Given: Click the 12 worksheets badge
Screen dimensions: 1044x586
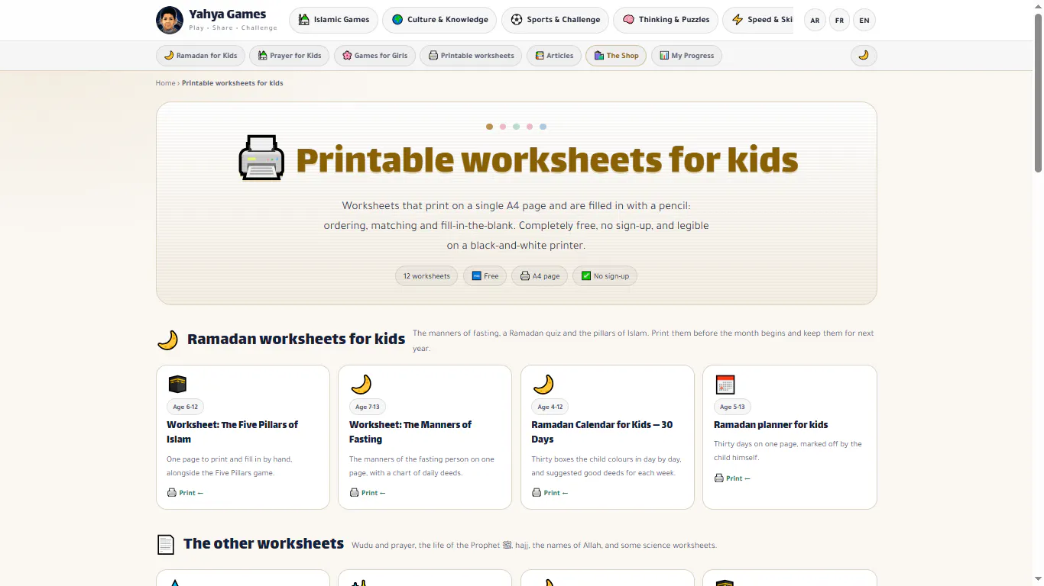Looking at the screenshot, I should click(x=426, y=276).
